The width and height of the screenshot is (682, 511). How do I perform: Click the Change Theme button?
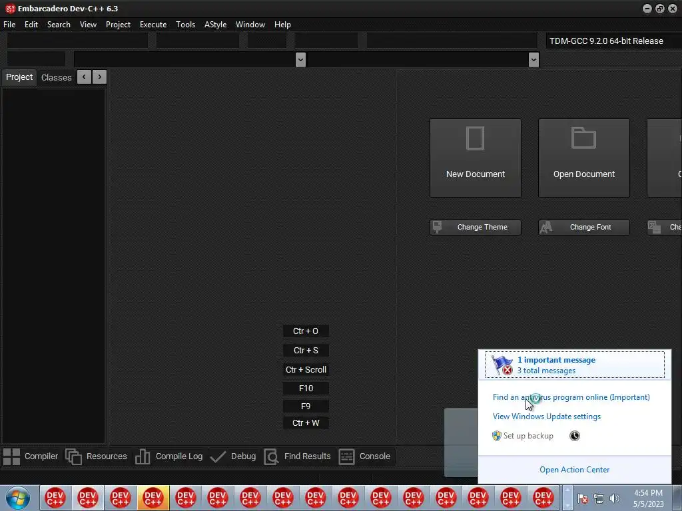click(x=476, y=228)
